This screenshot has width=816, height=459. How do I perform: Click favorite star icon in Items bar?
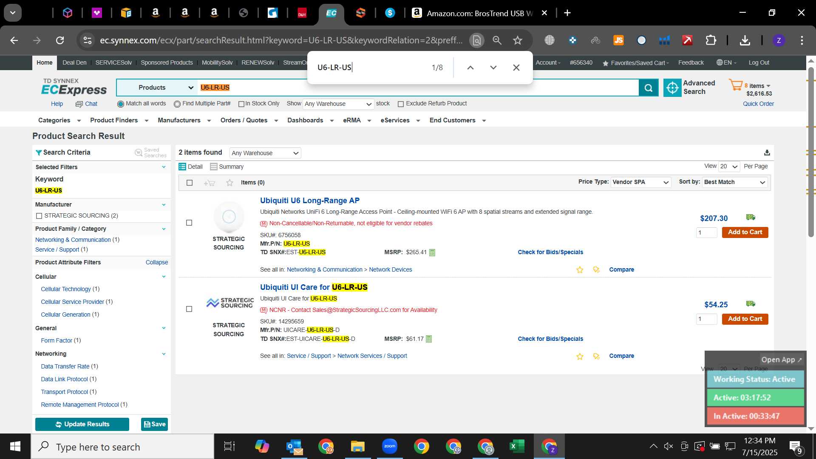point(229,183)
